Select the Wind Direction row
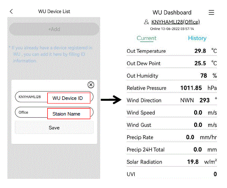This screenshot has height=188, width=227. pyautogui.click(x=171, y=100)
